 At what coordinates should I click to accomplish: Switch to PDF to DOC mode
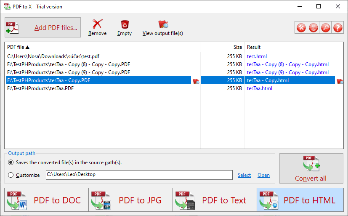coord(46,200)
